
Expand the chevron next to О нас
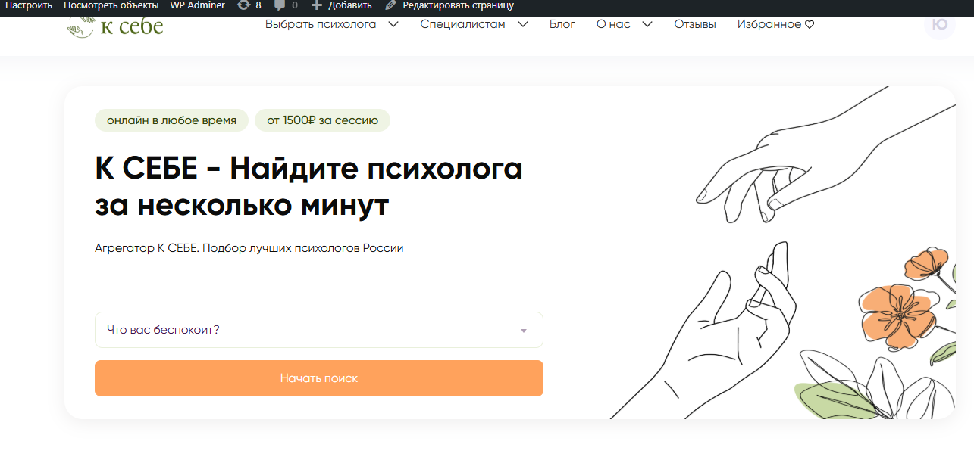tap(647, 24)
